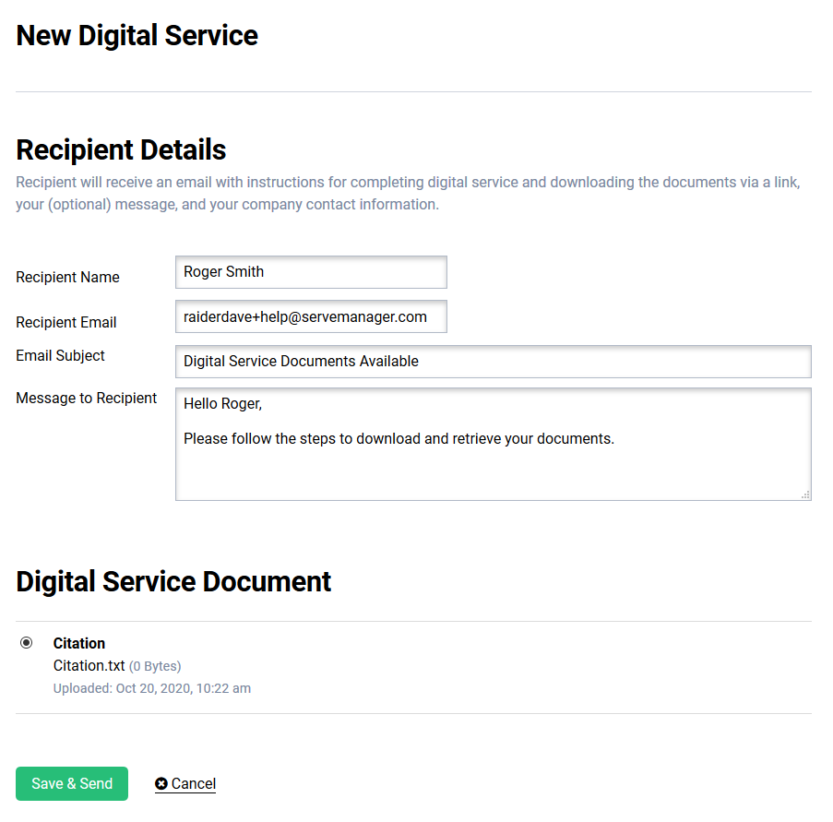The width and height of the screenshot is (833, 822).
Task: Click the New Digital Service heading
Action: point(137,36)
